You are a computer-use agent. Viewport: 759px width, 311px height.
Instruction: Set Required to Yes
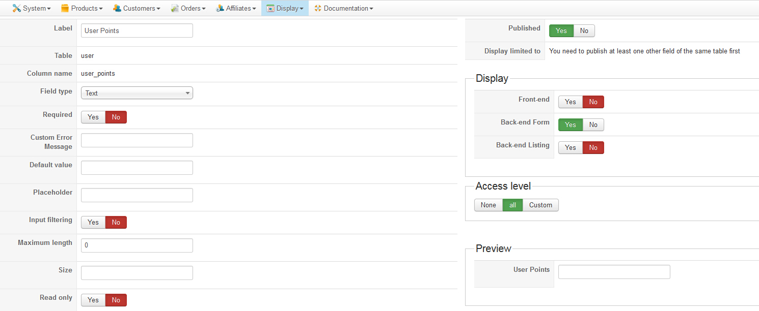pos(93,117)
